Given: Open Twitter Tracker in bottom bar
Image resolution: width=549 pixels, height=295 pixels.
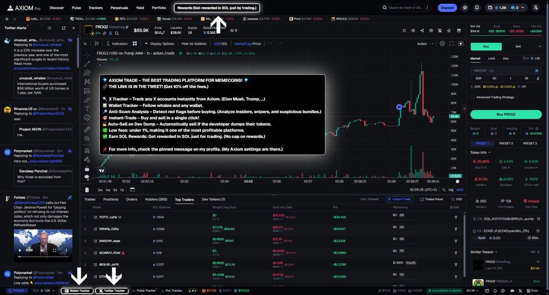Looking at the screenshot, I should point(112,290).
